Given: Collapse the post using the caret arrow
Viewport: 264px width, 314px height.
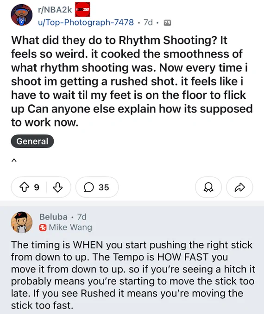Looking at the screenshot, I should coord(13,160).
